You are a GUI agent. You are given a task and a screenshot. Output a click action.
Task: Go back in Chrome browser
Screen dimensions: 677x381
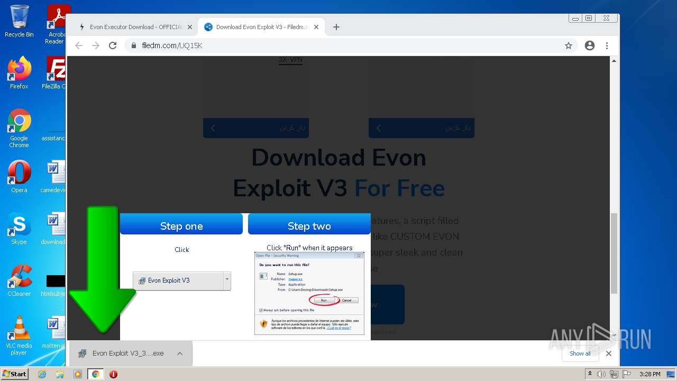79,46
